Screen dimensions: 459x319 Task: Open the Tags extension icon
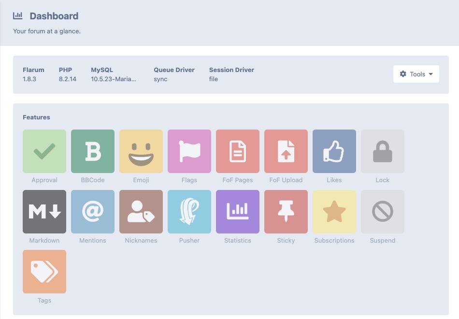click(44, 271)
